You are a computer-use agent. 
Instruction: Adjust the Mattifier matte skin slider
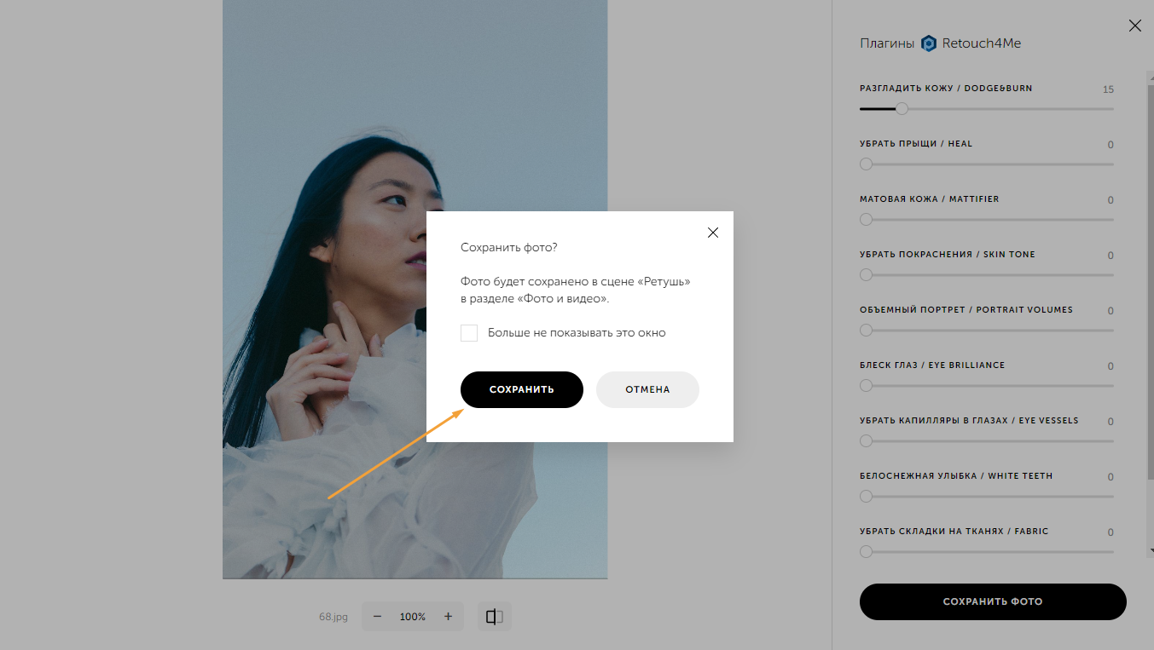987,220
